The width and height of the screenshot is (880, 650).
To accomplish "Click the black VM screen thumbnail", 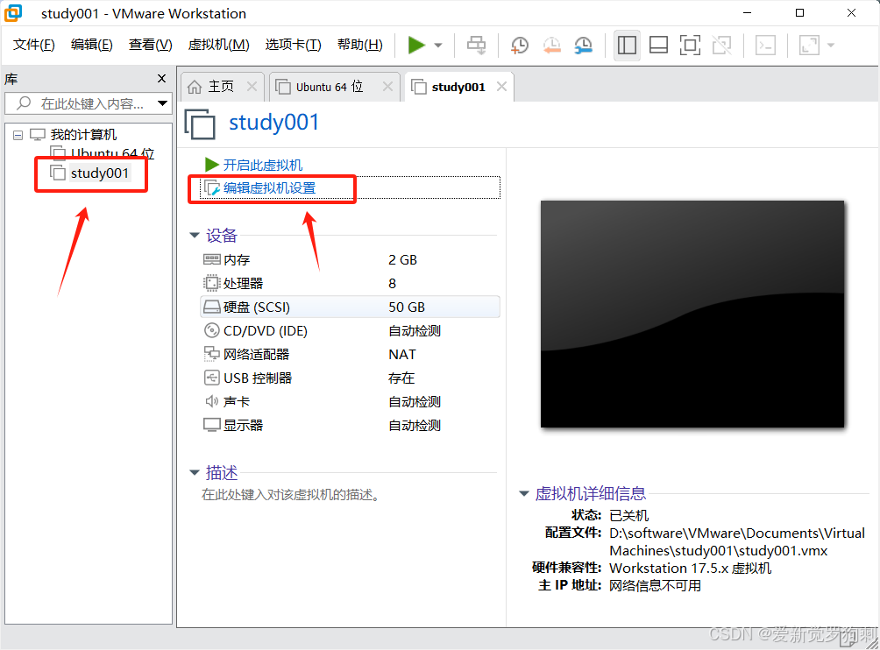I will (692, 314).
